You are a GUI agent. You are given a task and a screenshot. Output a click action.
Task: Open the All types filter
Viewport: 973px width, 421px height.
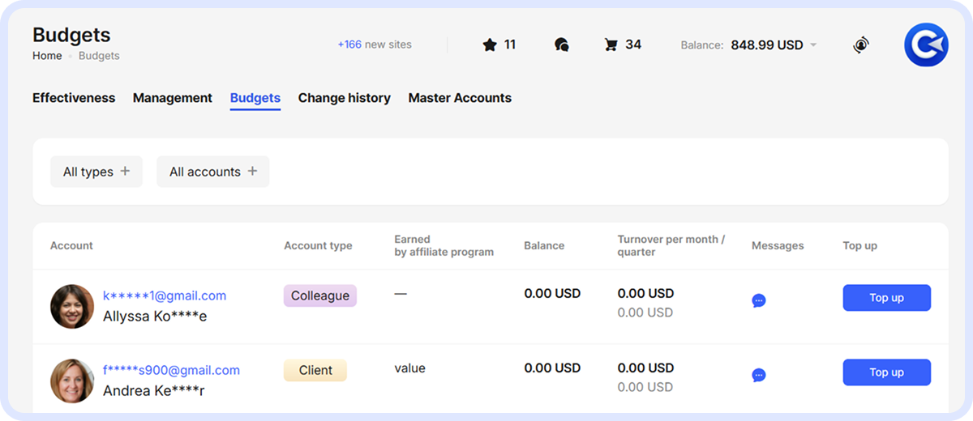click(96, 172)
